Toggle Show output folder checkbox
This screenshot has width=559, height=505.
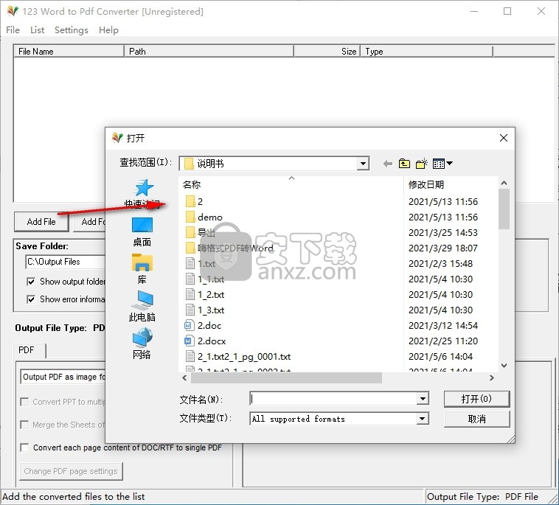(31, 282)
